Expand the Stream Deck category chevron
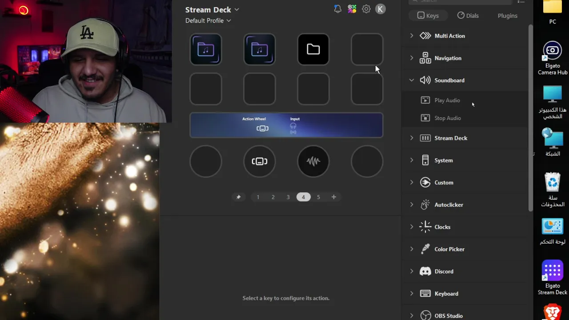This screenshot has height=320, width=569. pos(412,138)
